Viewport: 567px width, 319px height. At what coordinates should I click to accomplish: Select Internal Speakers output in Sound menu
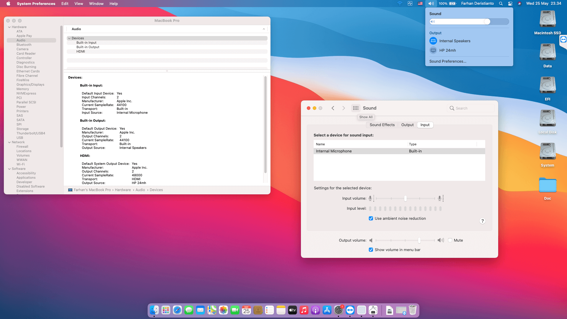[x=469, y=41]
